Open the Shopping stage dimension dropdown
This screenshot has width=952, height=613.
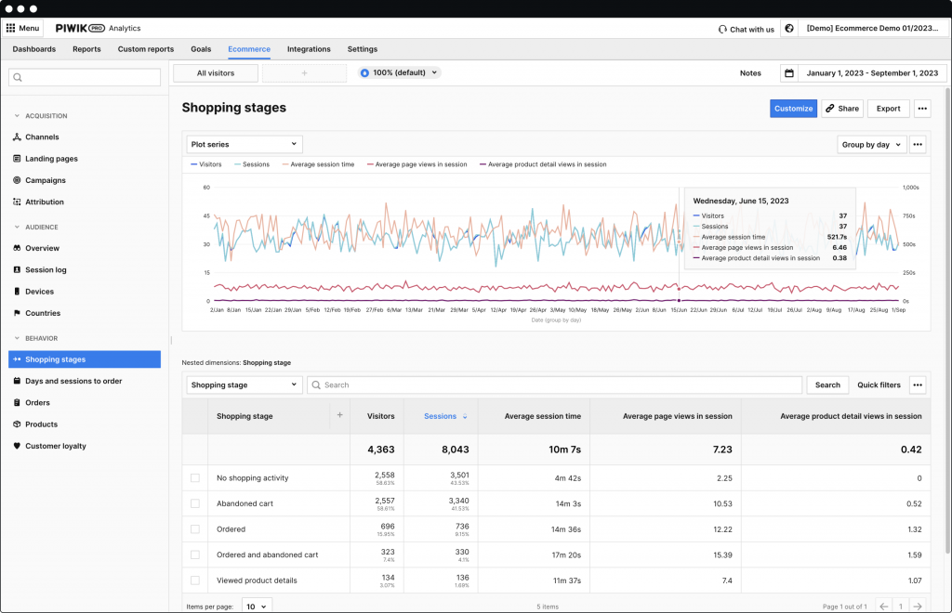(x=245, y=385)
